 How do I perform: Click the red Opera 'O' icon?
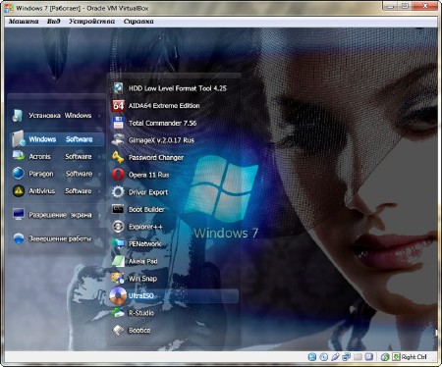[x=118, y=175]
